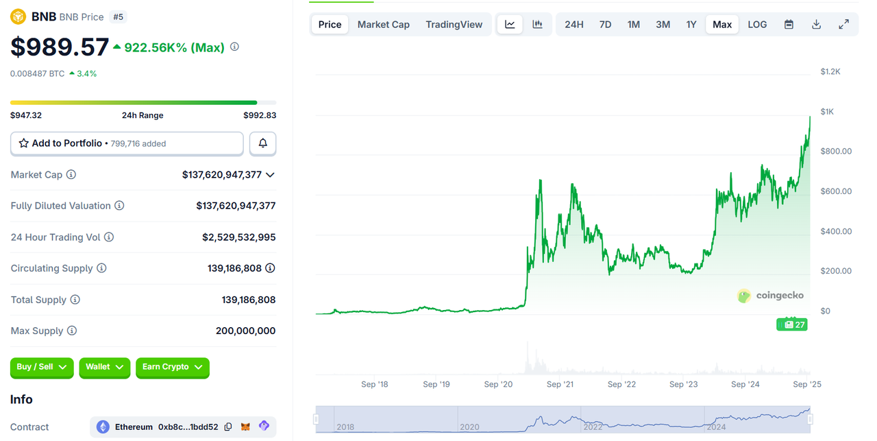
Task: Switch to candlestick chart view icon
Action: tap(538, 24)
